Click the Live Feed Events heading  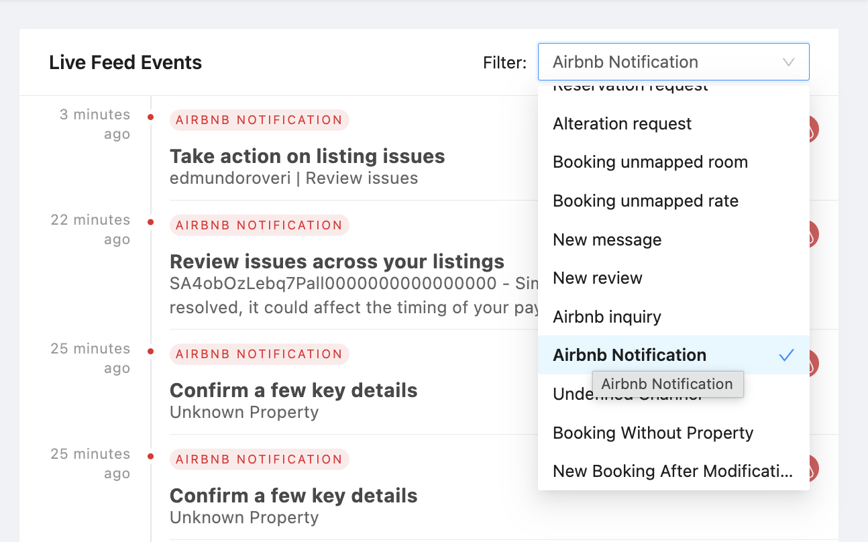click(125, 62)
